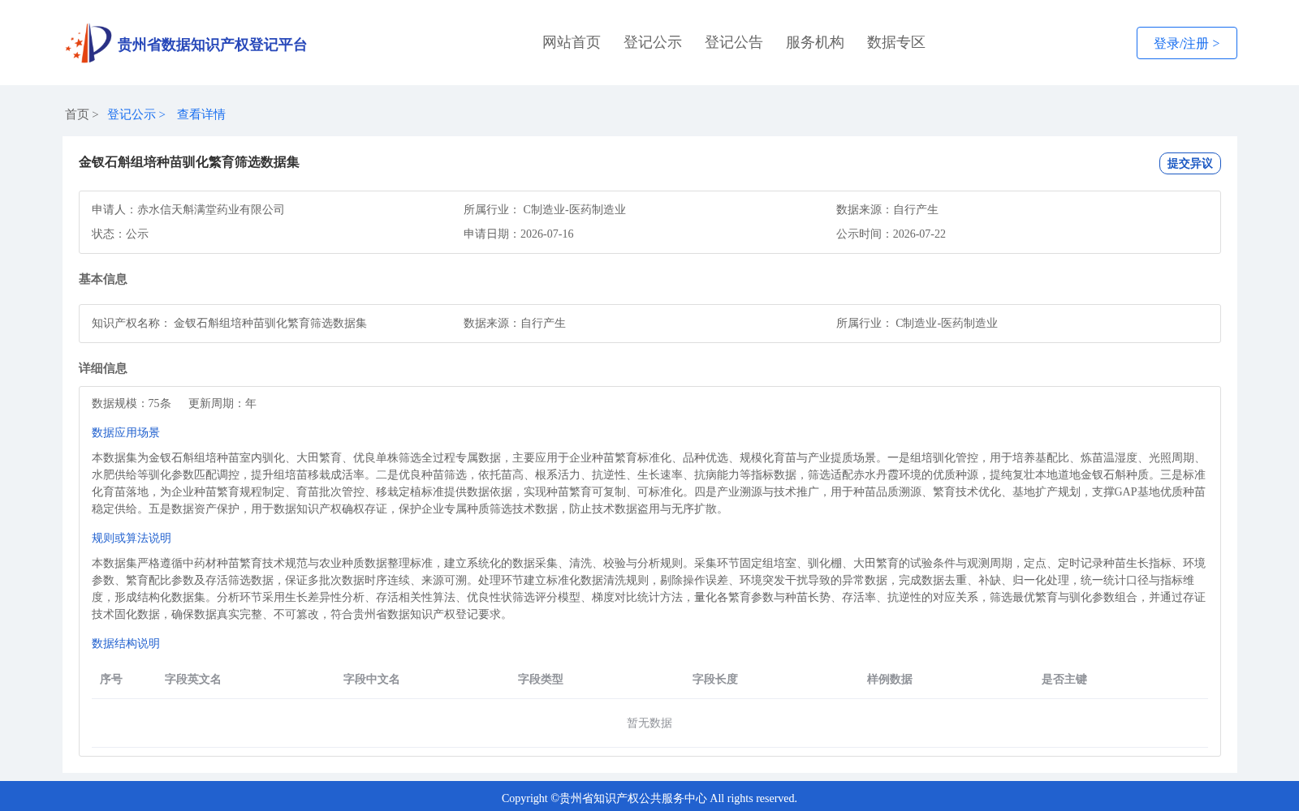The width and height of the screenshot is (1299, 811).
Task: Select 服务机构 in top navigation
Action: (815, 42)
